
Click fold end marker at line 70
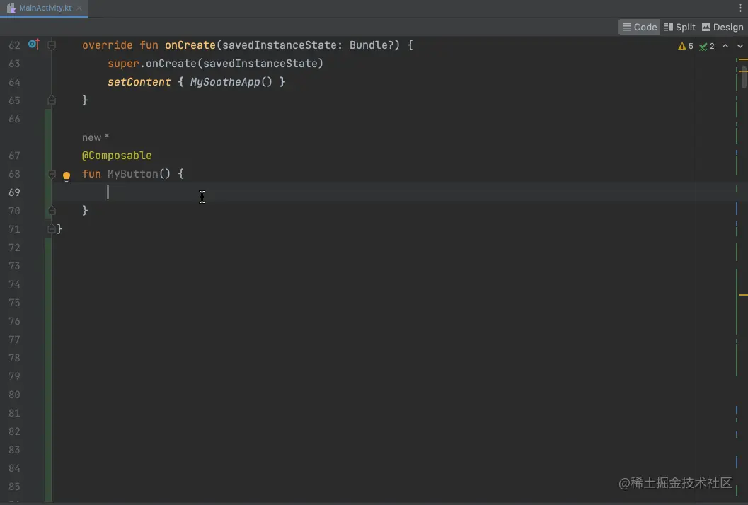point(52,210)
